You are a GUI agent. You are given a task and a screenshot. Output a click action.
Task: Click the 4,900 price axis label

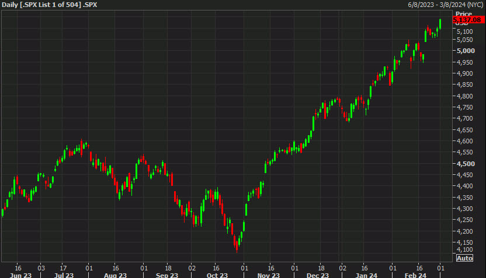pos(464,73)
